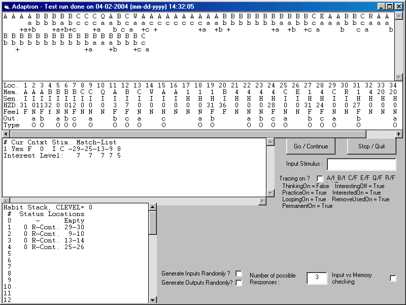Click the memory table horizontal scrollbar thumb

[x=188, y=134]
